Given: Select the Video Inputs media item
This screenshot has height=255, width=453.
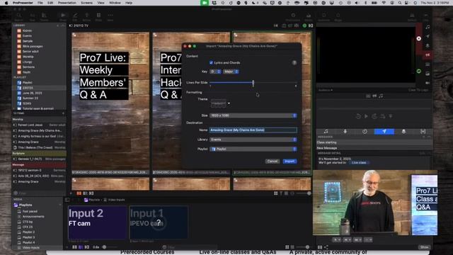Looking at the screenshot, I should click(x=31, y=248).
